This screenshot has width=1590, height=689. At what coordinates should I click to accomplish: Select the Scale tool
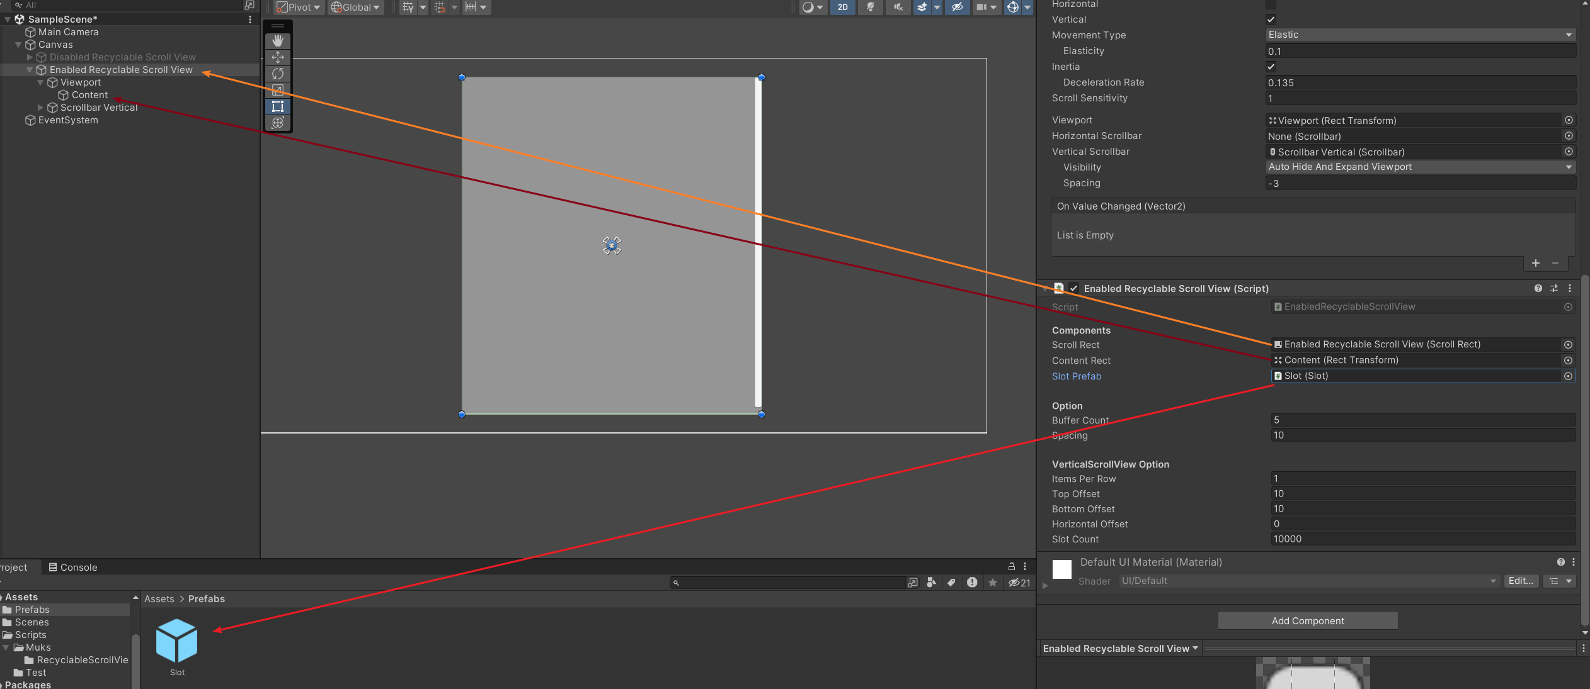coord(278,90)
